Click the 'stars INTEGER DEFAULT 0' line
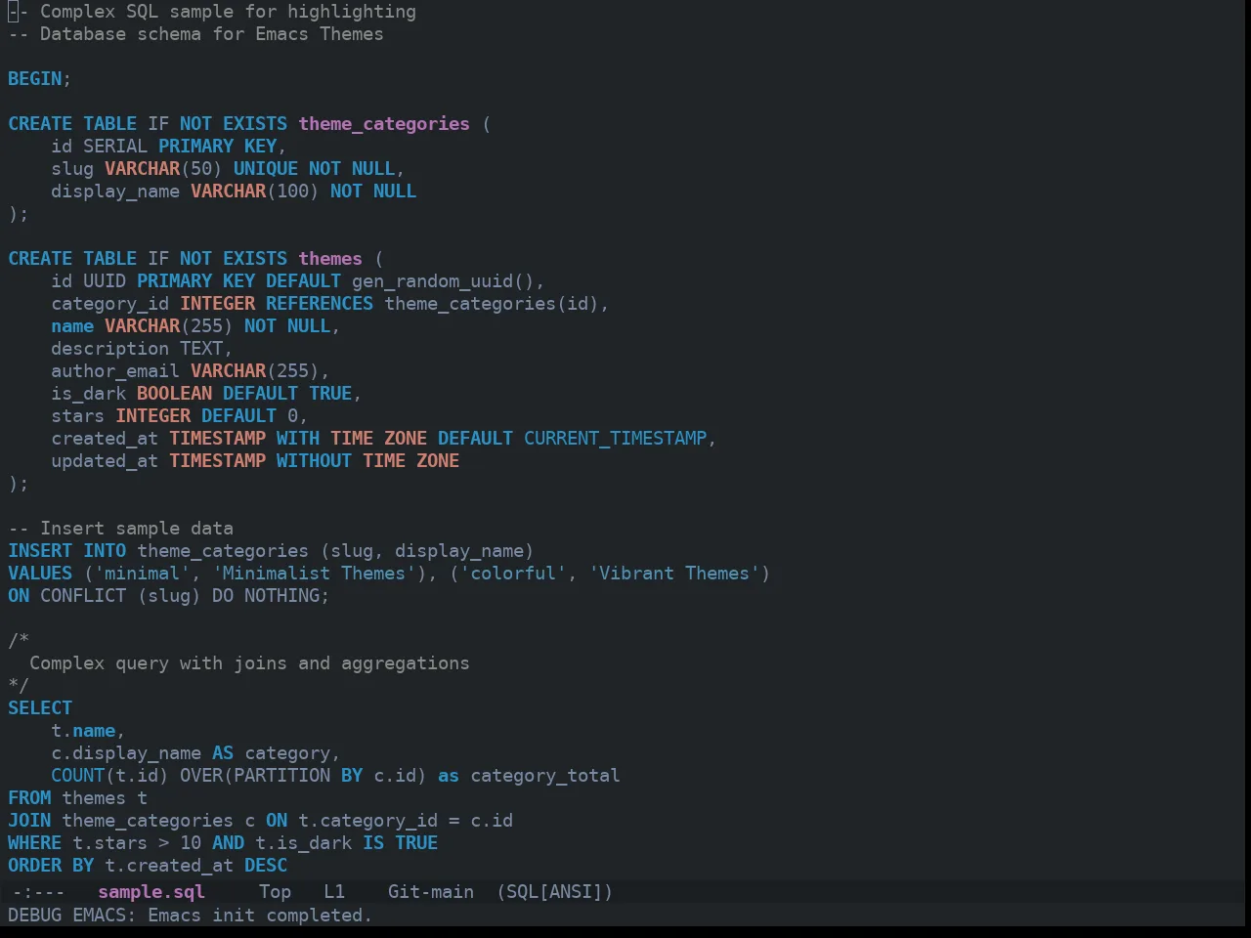The width and height of the screenshot is (1251, 938). (x=179, y=415)
